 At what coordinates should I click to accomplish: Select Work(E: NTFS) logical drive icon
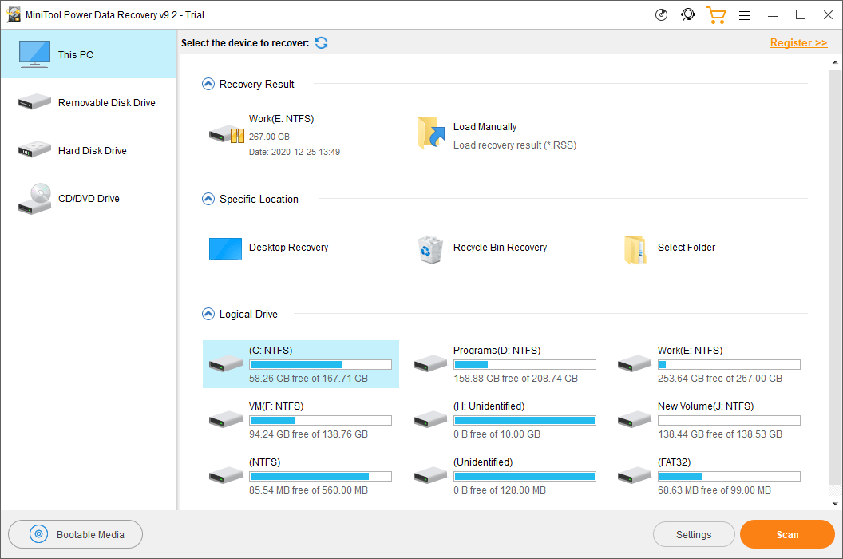click(x=635, y=363)
